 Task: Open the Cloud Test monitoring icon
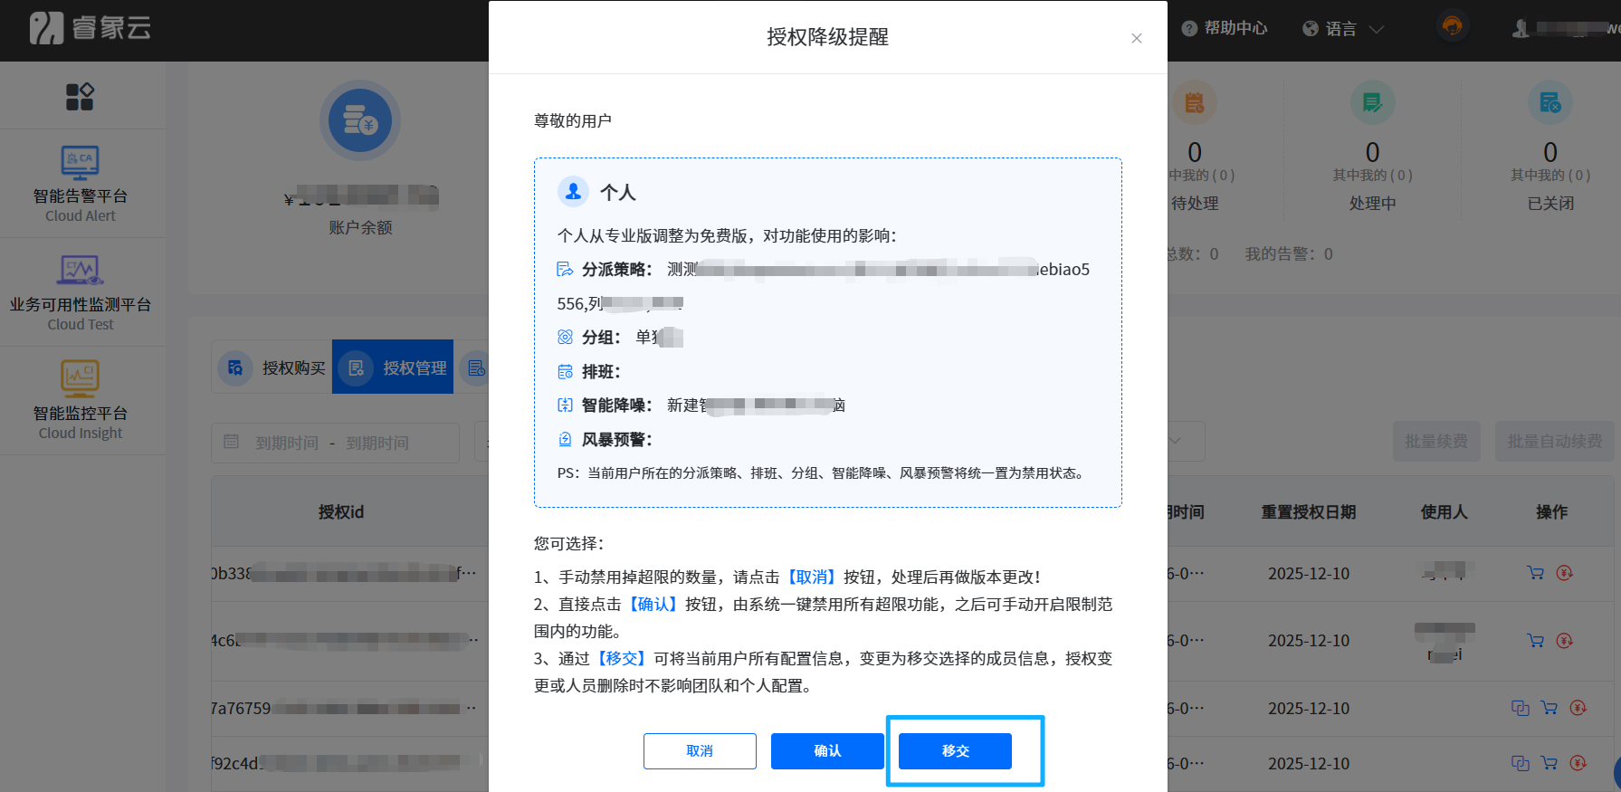click(81, 271)
